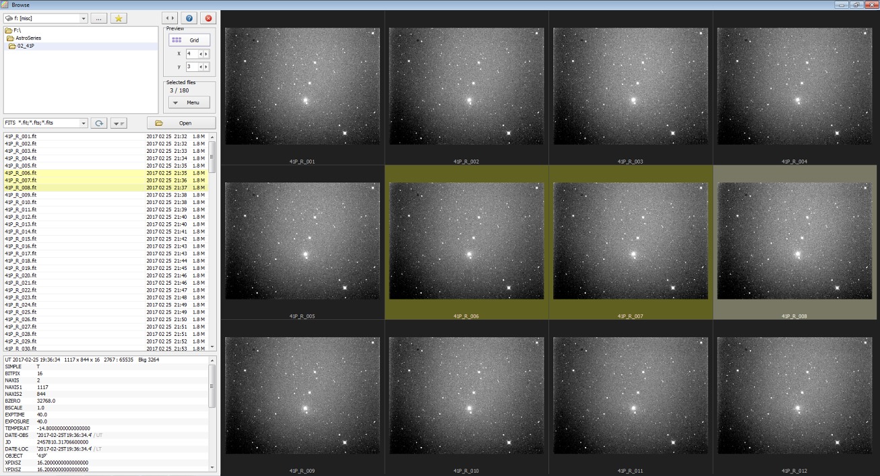This screenshot has width=880, height=476.
Task: Click the left-right arrows toggle button
Action: tap(170, 18)
